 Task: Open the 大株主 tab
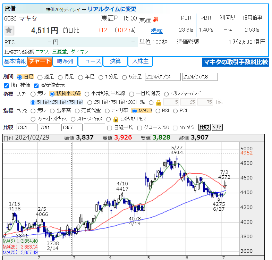(140, 61)
